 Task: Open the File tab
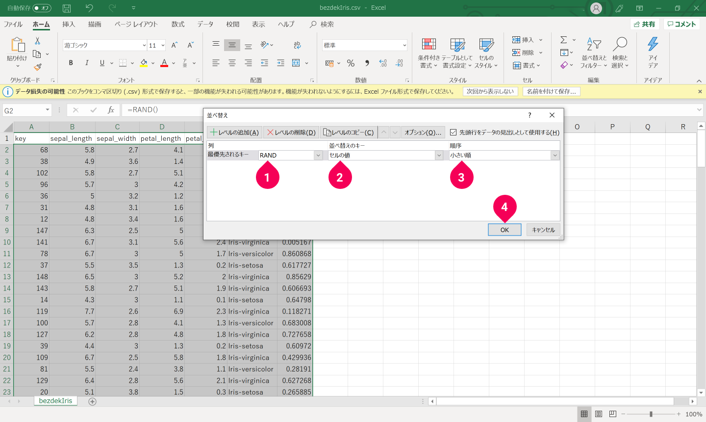tap(13, 24)
